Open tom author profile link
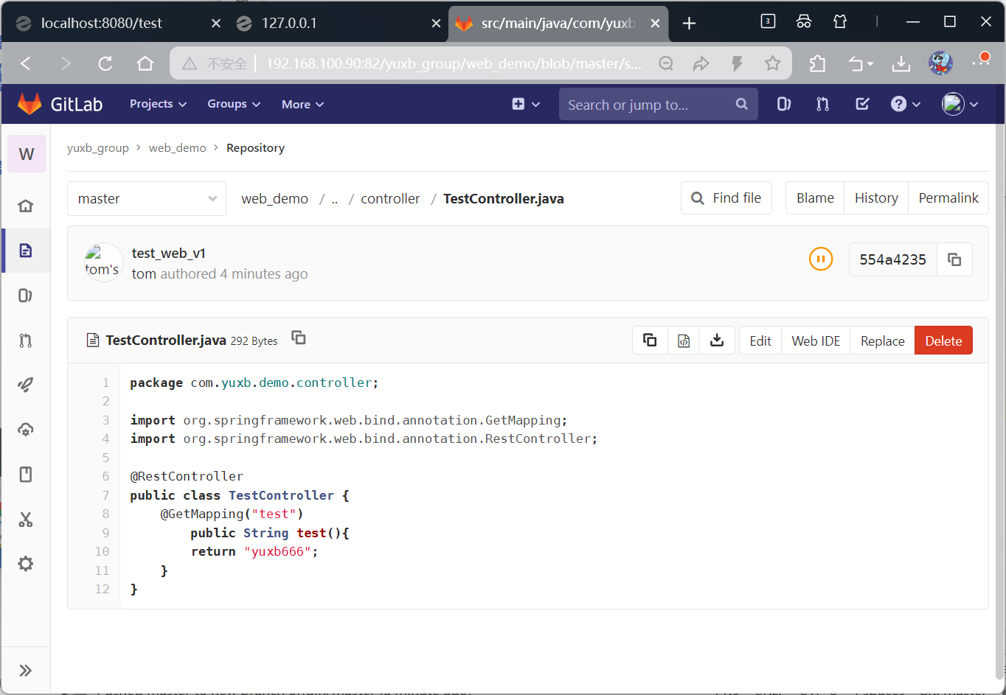Viewport: 1006px width, 695px height. point(144,274)
